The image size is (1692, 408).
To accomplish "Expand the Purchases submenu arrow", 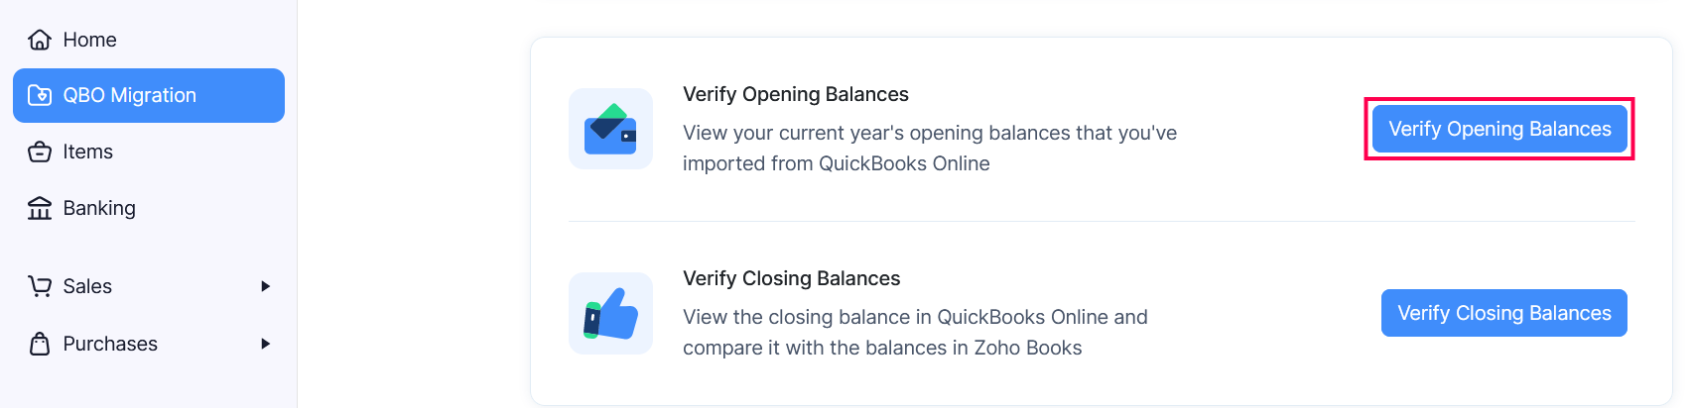I will tap(265, 344).
